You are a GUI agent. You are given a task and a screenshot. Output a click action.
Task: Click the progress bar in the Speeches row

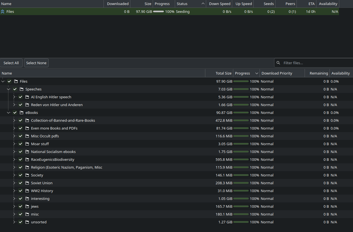coord(241,89)
